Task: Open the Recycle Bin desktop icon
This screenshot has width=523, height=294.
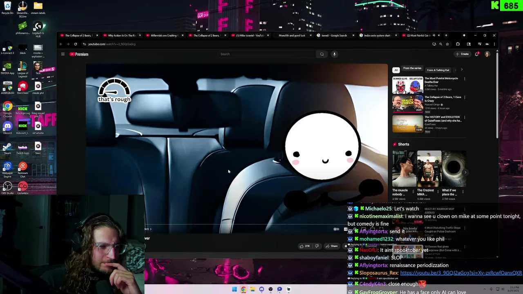Action: (7, 8)
